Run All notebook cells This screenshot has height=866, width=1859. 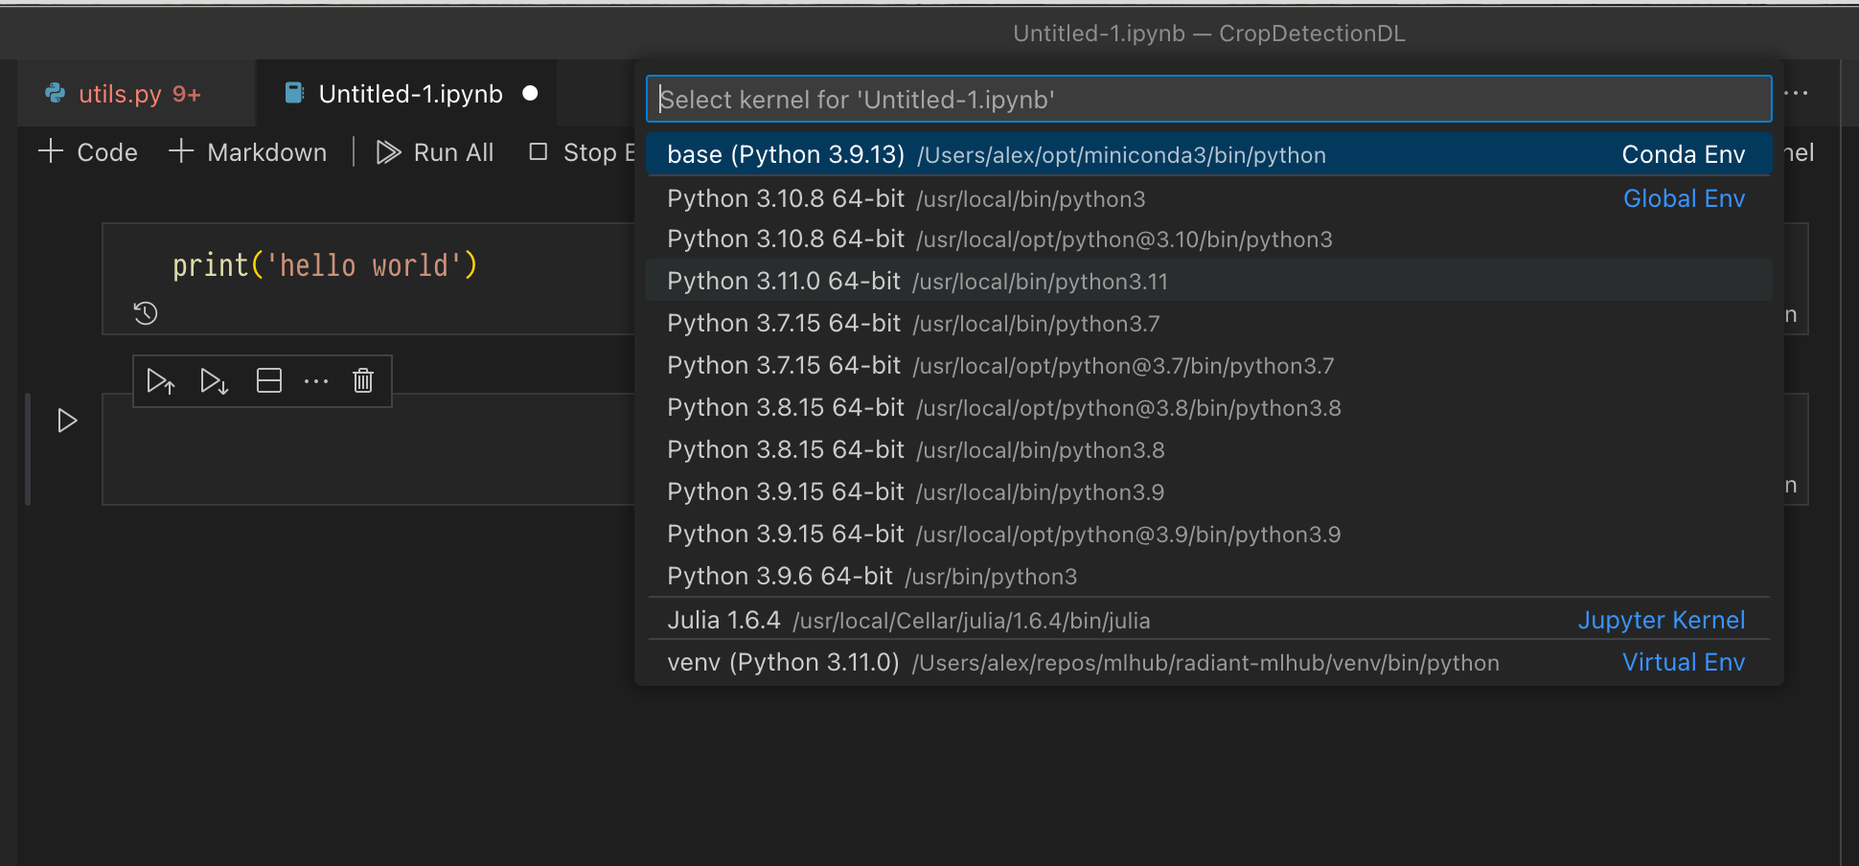(x=435, y=152)
